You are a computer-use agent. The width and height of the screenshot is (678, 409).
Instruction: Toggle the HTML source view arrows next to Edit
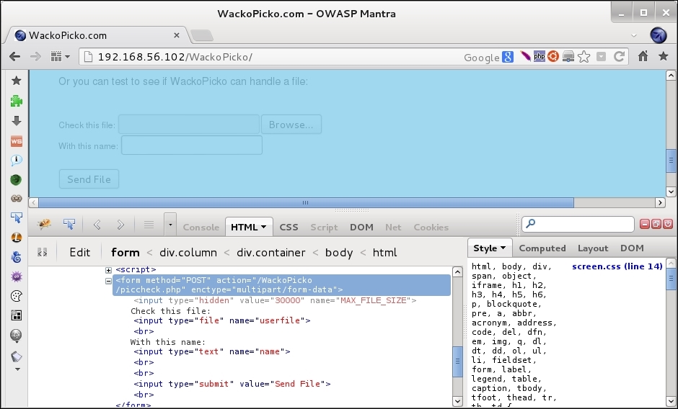42,252
